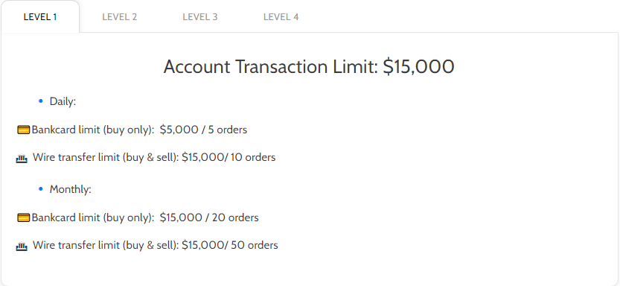Click the $15,000 amount in the heading
Screen dimensions: 620x286
click(x=419, y=67)
